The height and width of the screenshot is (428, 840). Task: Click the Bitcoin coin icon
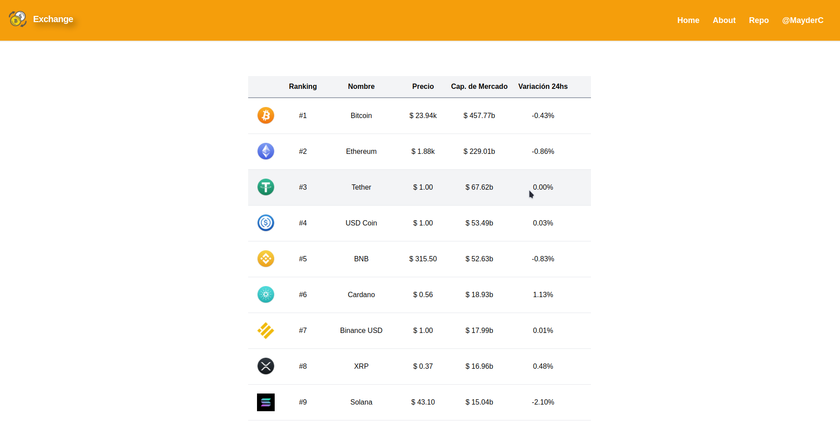pos(266,115)
